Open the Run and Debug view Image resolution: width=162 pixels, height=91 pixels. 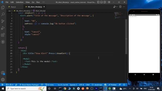click(3, 28)
